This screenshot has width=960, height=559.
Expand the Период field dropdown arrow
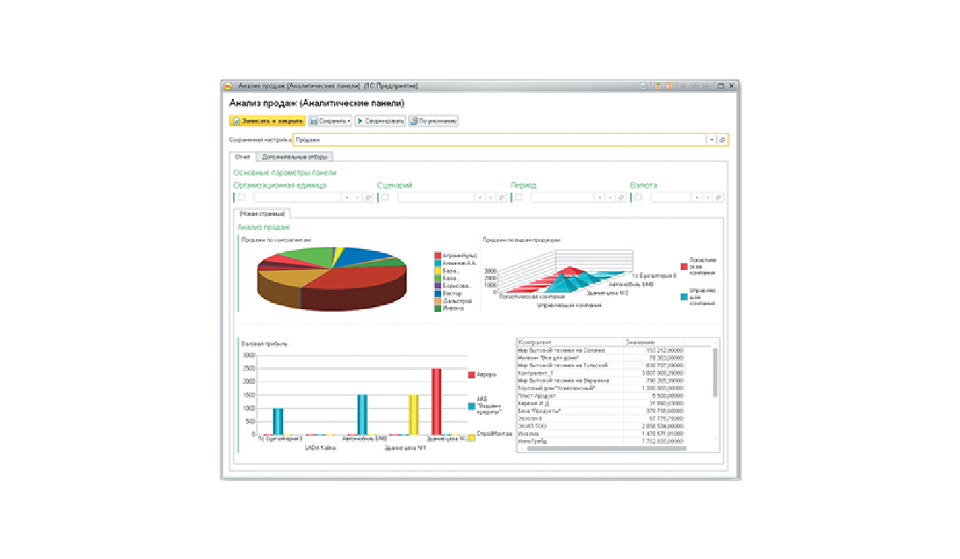coord(599,197)
